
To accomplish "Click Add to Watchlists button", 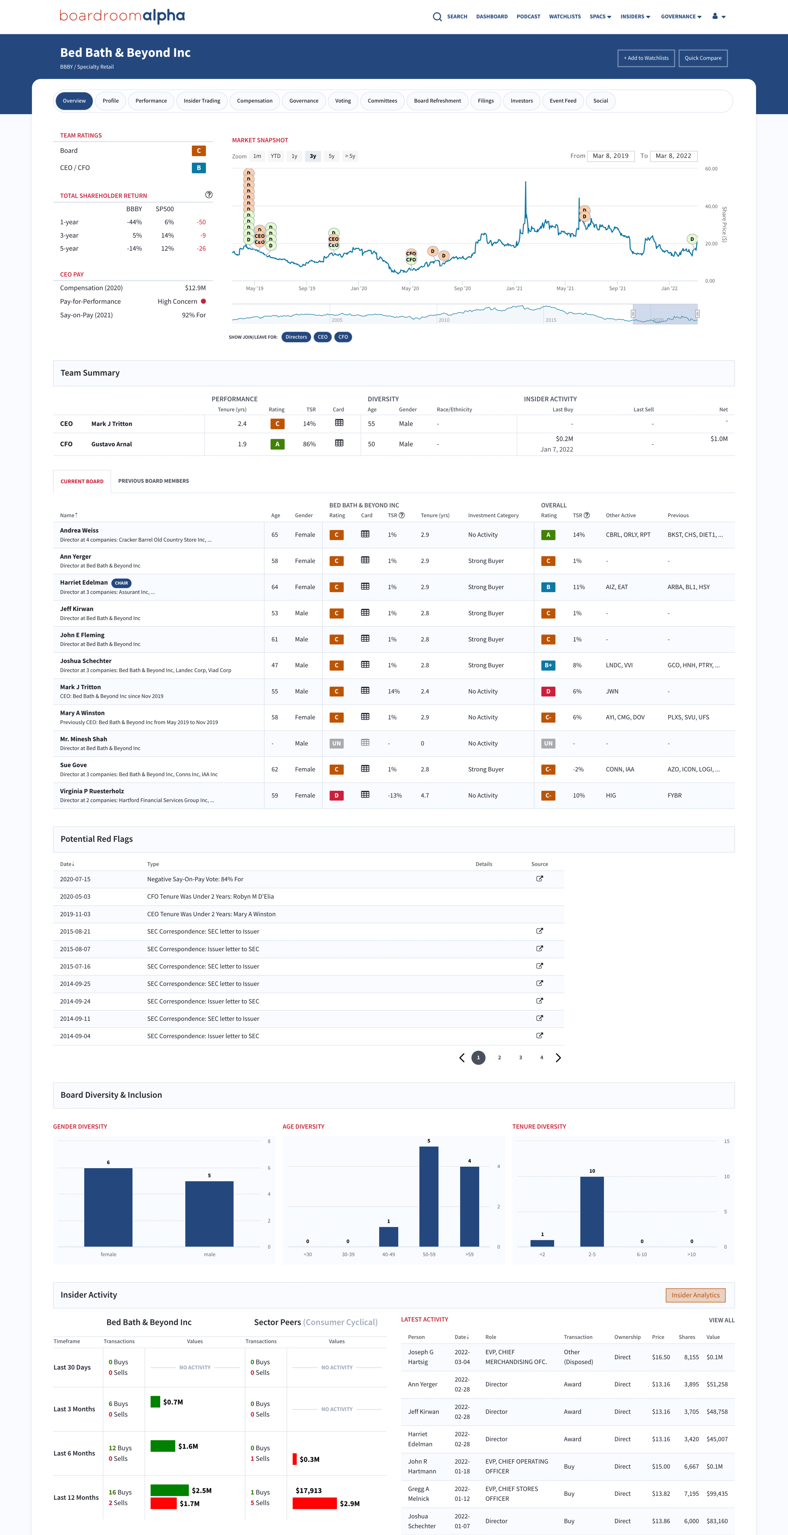I will pos(646,58).
